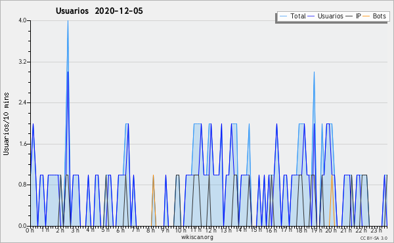Click the '21 h' x-axis label

pos(347,231)
